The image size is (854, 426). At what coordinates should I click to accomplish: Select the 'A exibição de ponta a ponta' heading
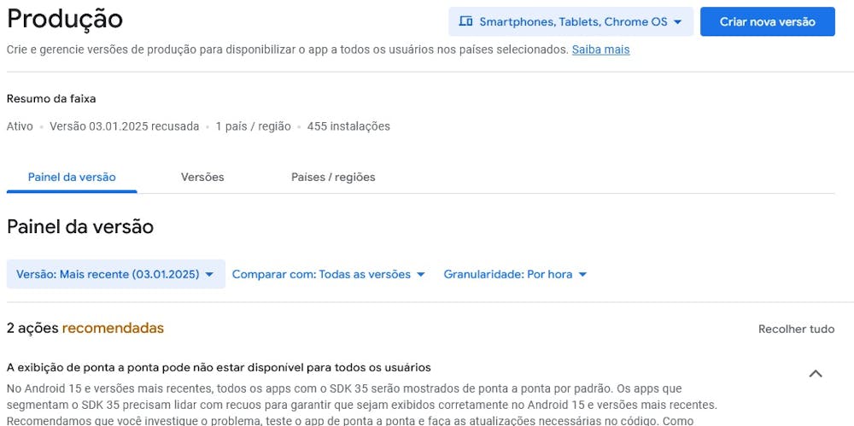point(219,368)
